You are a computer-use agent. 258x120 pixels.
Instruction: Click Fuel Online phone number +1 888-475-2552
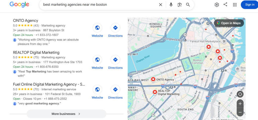[55, 99]
